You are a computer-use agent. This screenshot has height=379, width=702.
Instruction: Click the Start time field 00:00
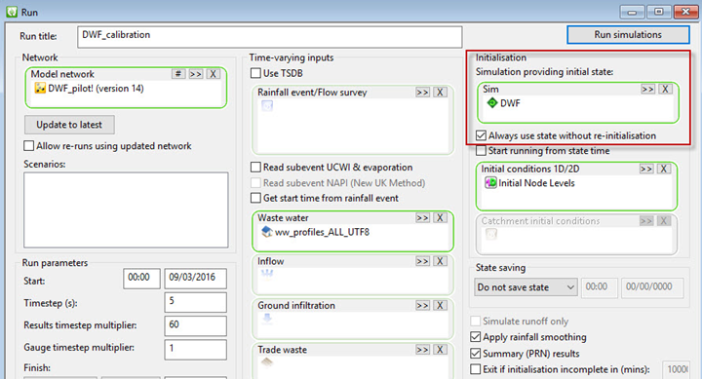coord(141,279)
